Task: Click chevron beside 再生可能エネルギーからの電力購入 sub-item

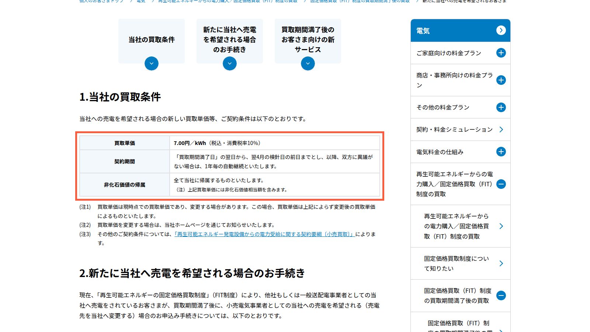Action: pyautogui.click(x=501, y=226)
